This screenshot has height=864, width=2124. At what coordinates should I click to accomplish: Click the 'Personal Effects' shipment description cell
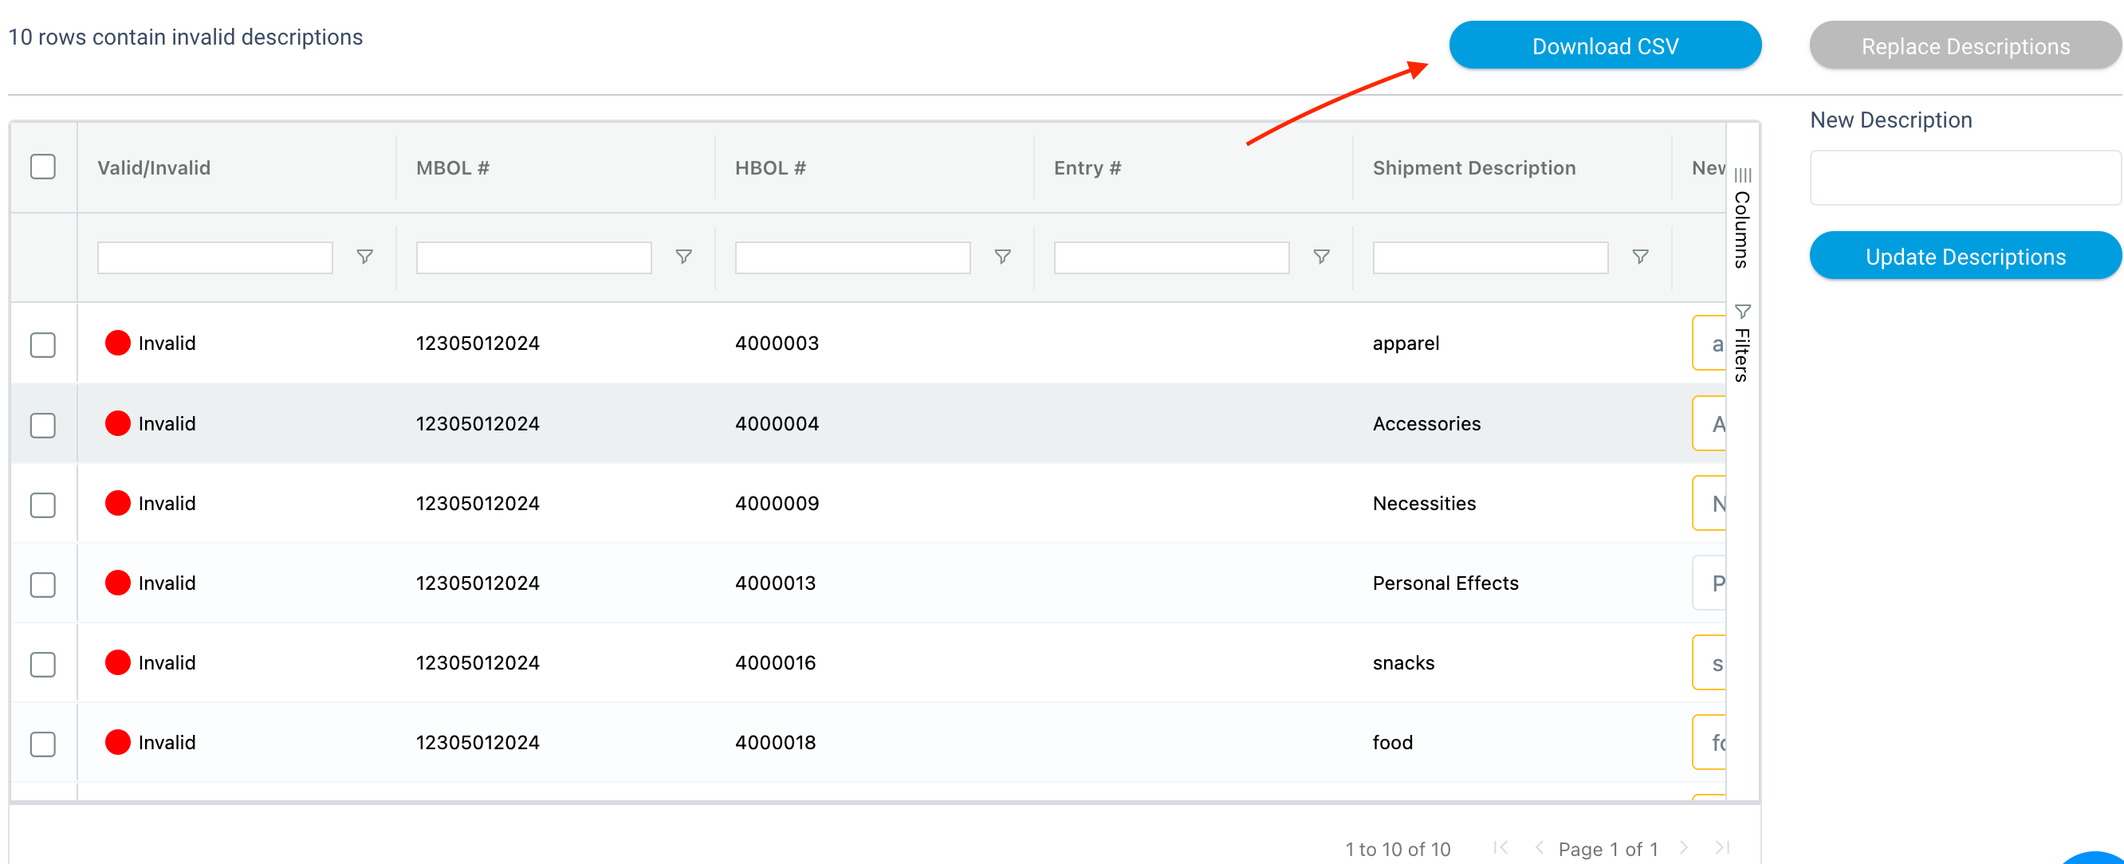[x=1445, y=583]
